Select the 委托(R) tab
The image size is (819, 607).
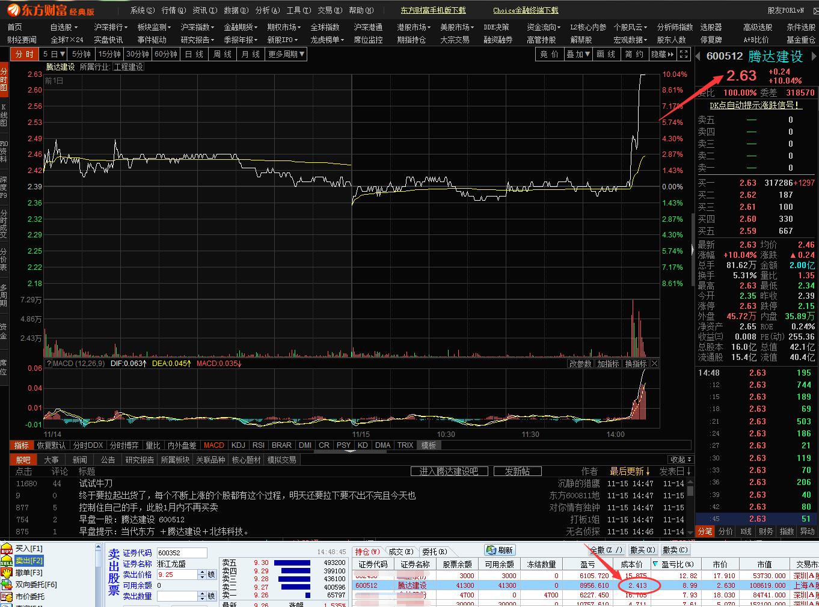click(434, 551)
